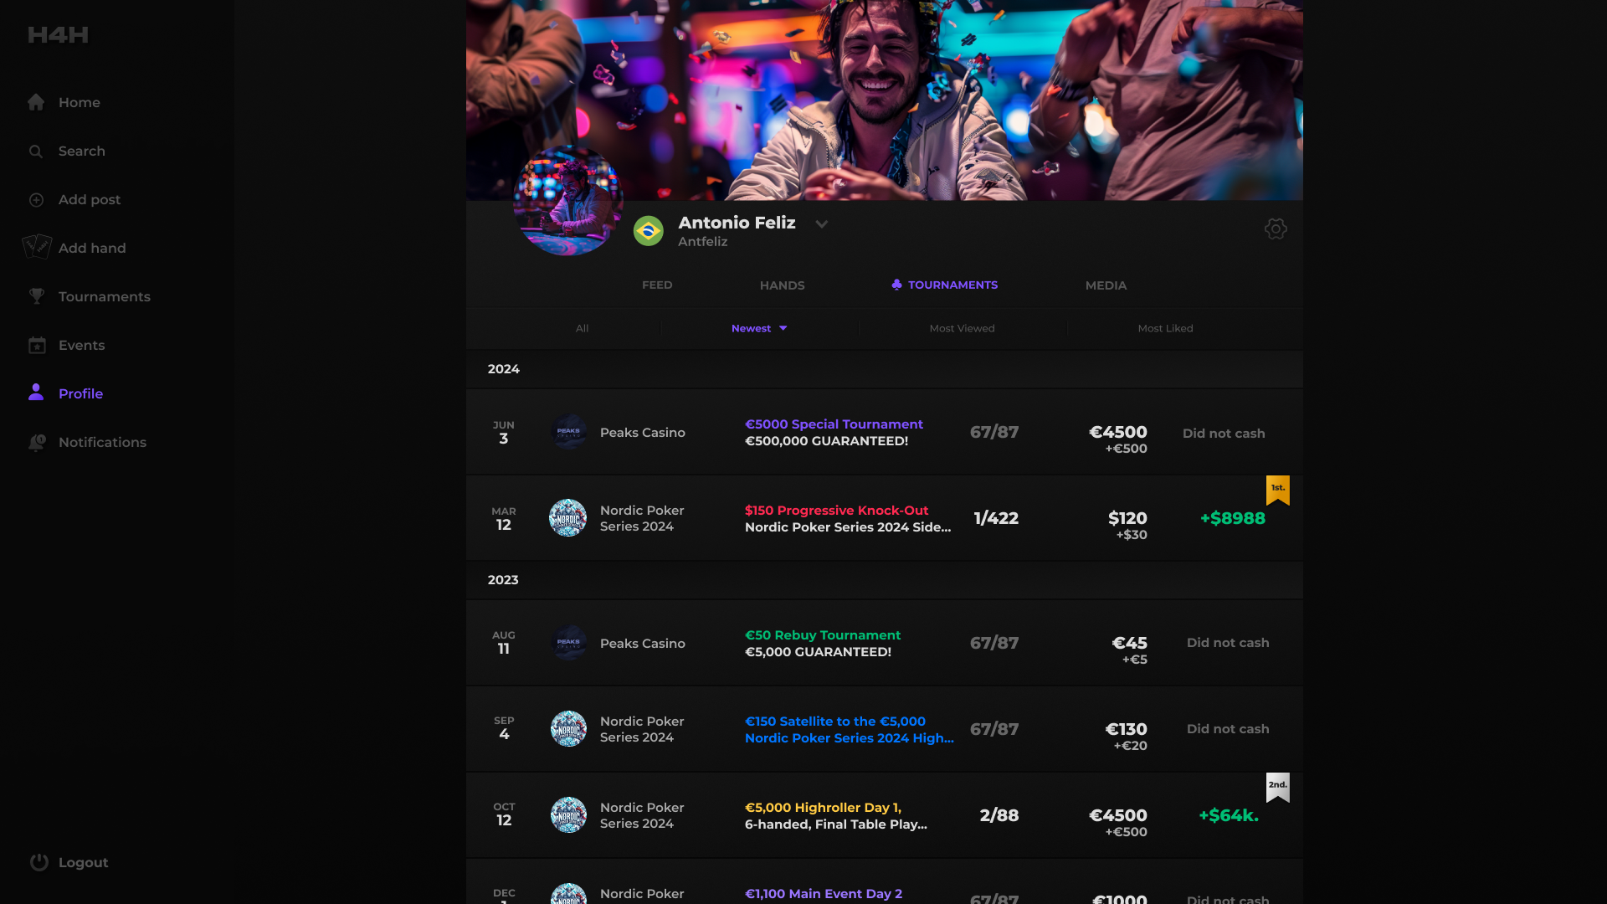The height and width of the screenshot is (904, 1607).
Task: Filter tournaments by Most Liked
Action: (x=1164, y=328)
